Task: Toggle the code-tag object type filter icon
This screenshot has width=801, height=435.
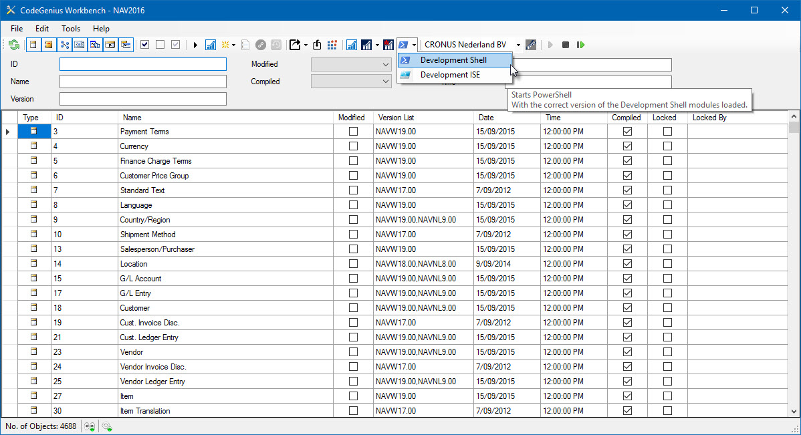Action: [x=80, y=45]
